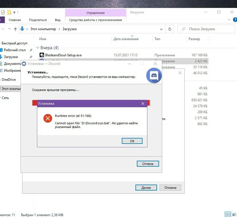Click Загрузки in the address path

[x=69, y=29]
